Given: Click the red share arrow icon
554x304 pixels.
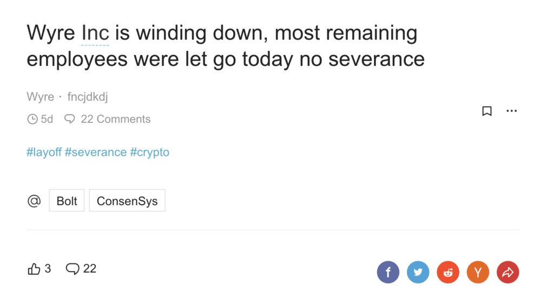Looking at the screenshot, I should point(507,272).
